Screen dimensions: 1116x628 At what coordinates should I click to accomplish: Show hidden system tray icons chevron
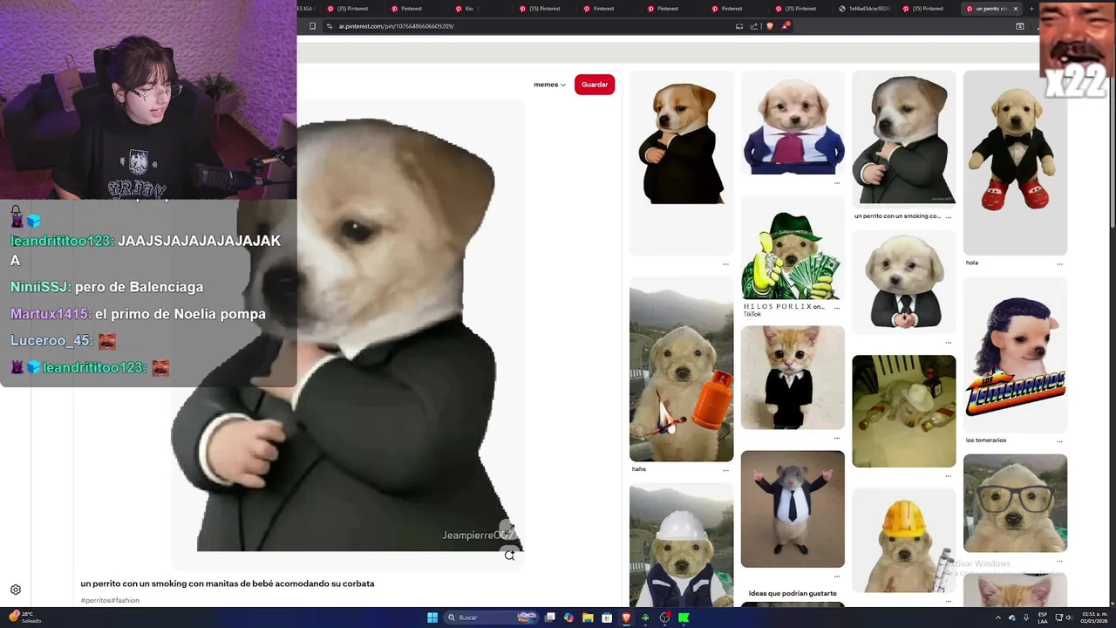point(998,618)
